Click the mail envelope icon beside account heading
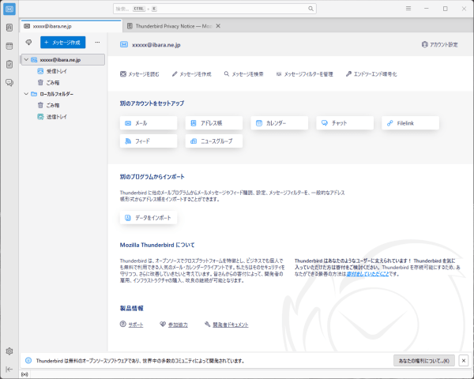Image resolution: width=474 pixels, height=379 pixels. pos(124,45)
